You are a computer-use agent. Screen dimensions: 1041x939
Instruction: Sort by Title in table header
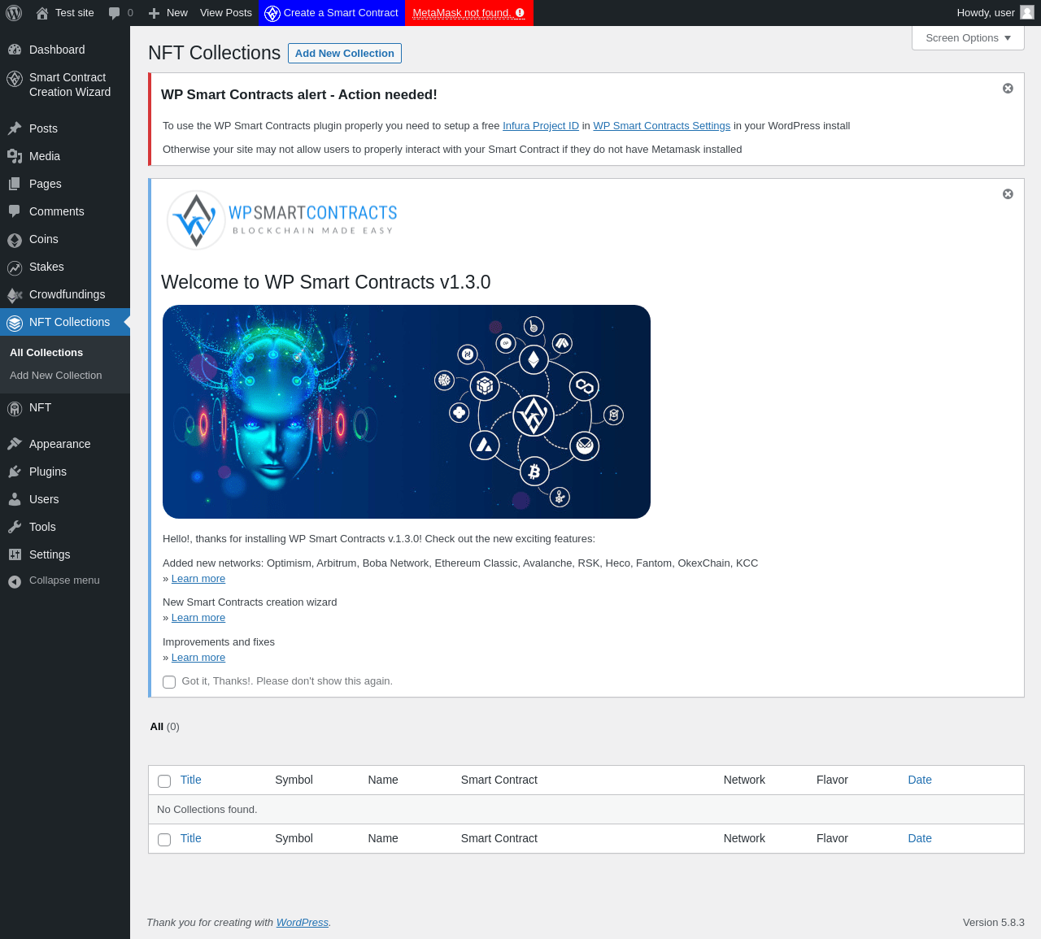tap(191, 780)
